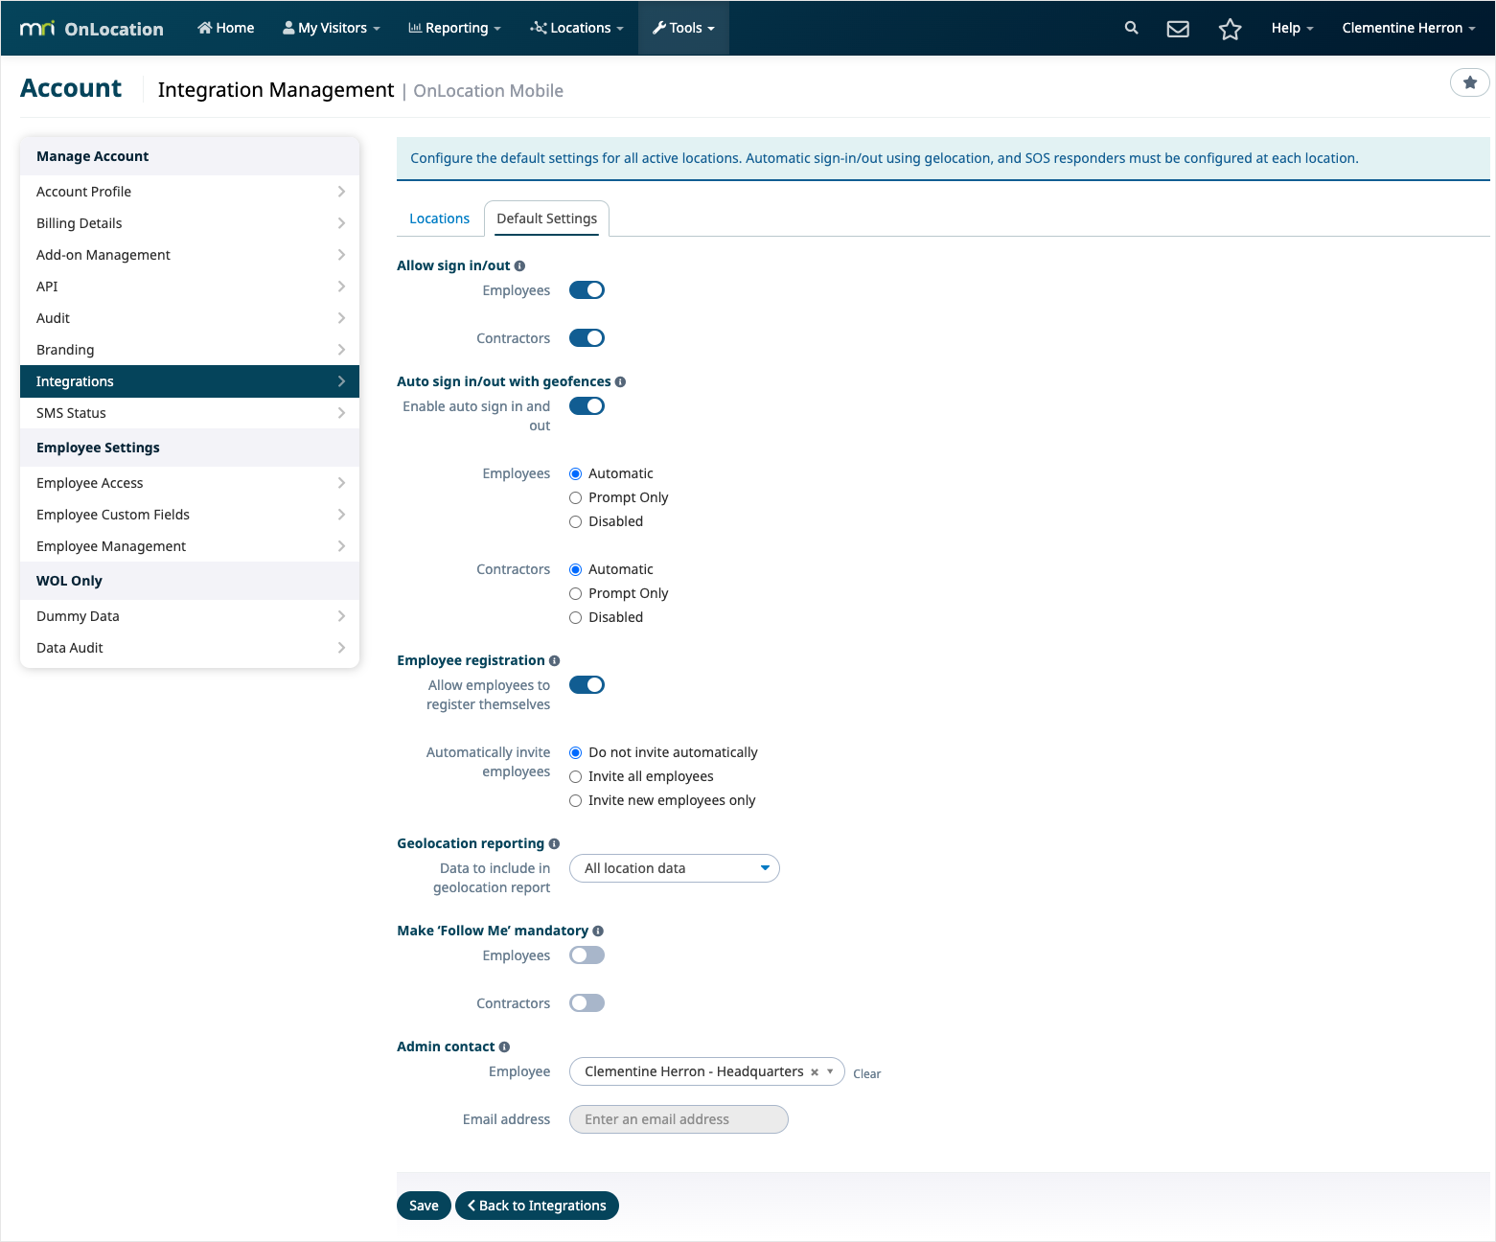Open the All location data dropdown
1496x1242 pixels.
pos(674,868)
